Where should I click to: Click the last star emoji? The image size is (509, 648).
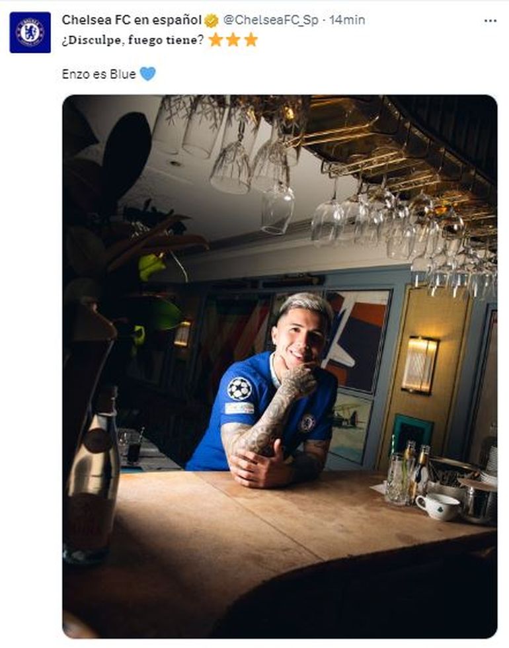pos(251,40)
